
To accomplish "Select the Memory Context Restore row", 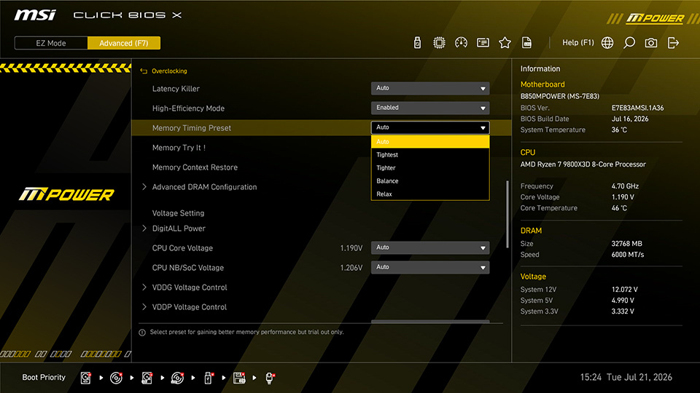I will [x=195, y=167].
